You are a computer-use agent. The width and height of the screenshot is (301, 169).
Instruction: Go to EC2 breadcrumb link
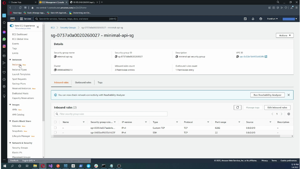[x=53, y=28]
